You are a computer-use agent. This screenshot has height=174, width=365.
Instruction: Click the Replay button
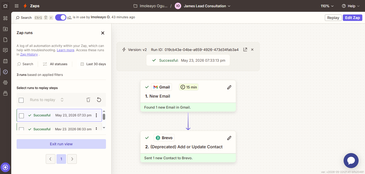coord(333,18)
